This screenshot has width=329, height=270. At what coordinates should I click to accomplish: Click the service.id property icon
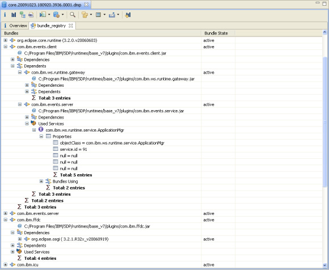56,149
